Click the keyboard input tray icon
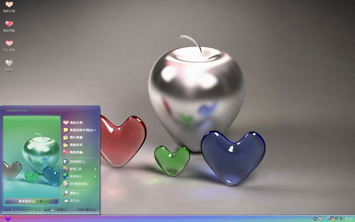 315,218
